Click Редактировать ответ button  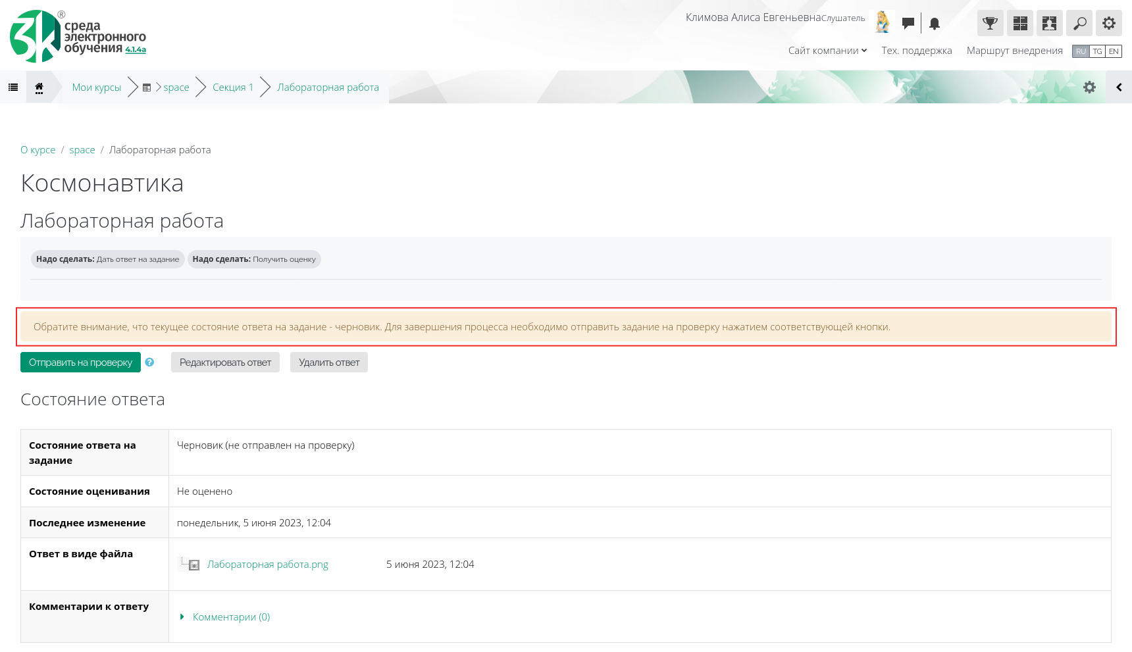point(225,363)
